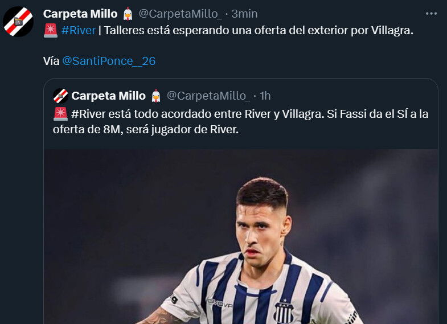Click the @CarpetaMillo_ handle in quoted tweet
The height and width of the screenshot is (324, 447).
208,96
